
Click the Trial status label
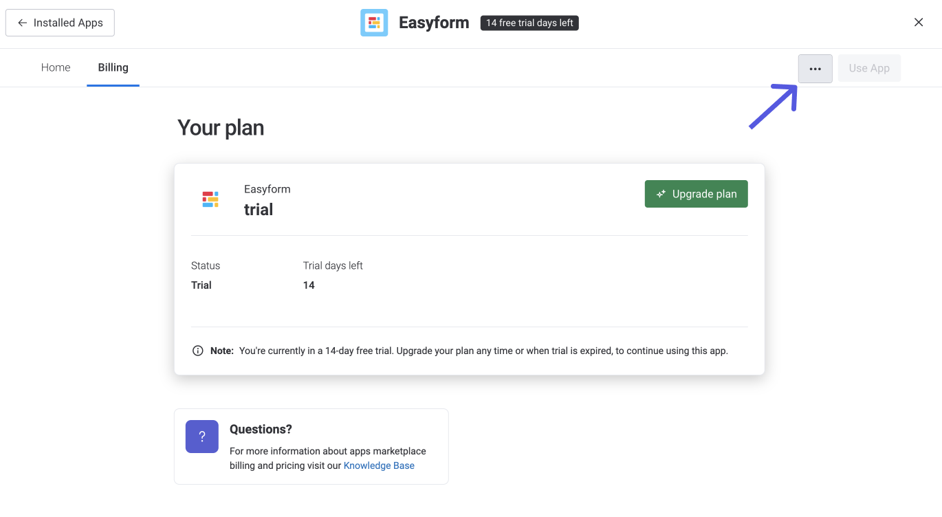[x=201, y=285]
